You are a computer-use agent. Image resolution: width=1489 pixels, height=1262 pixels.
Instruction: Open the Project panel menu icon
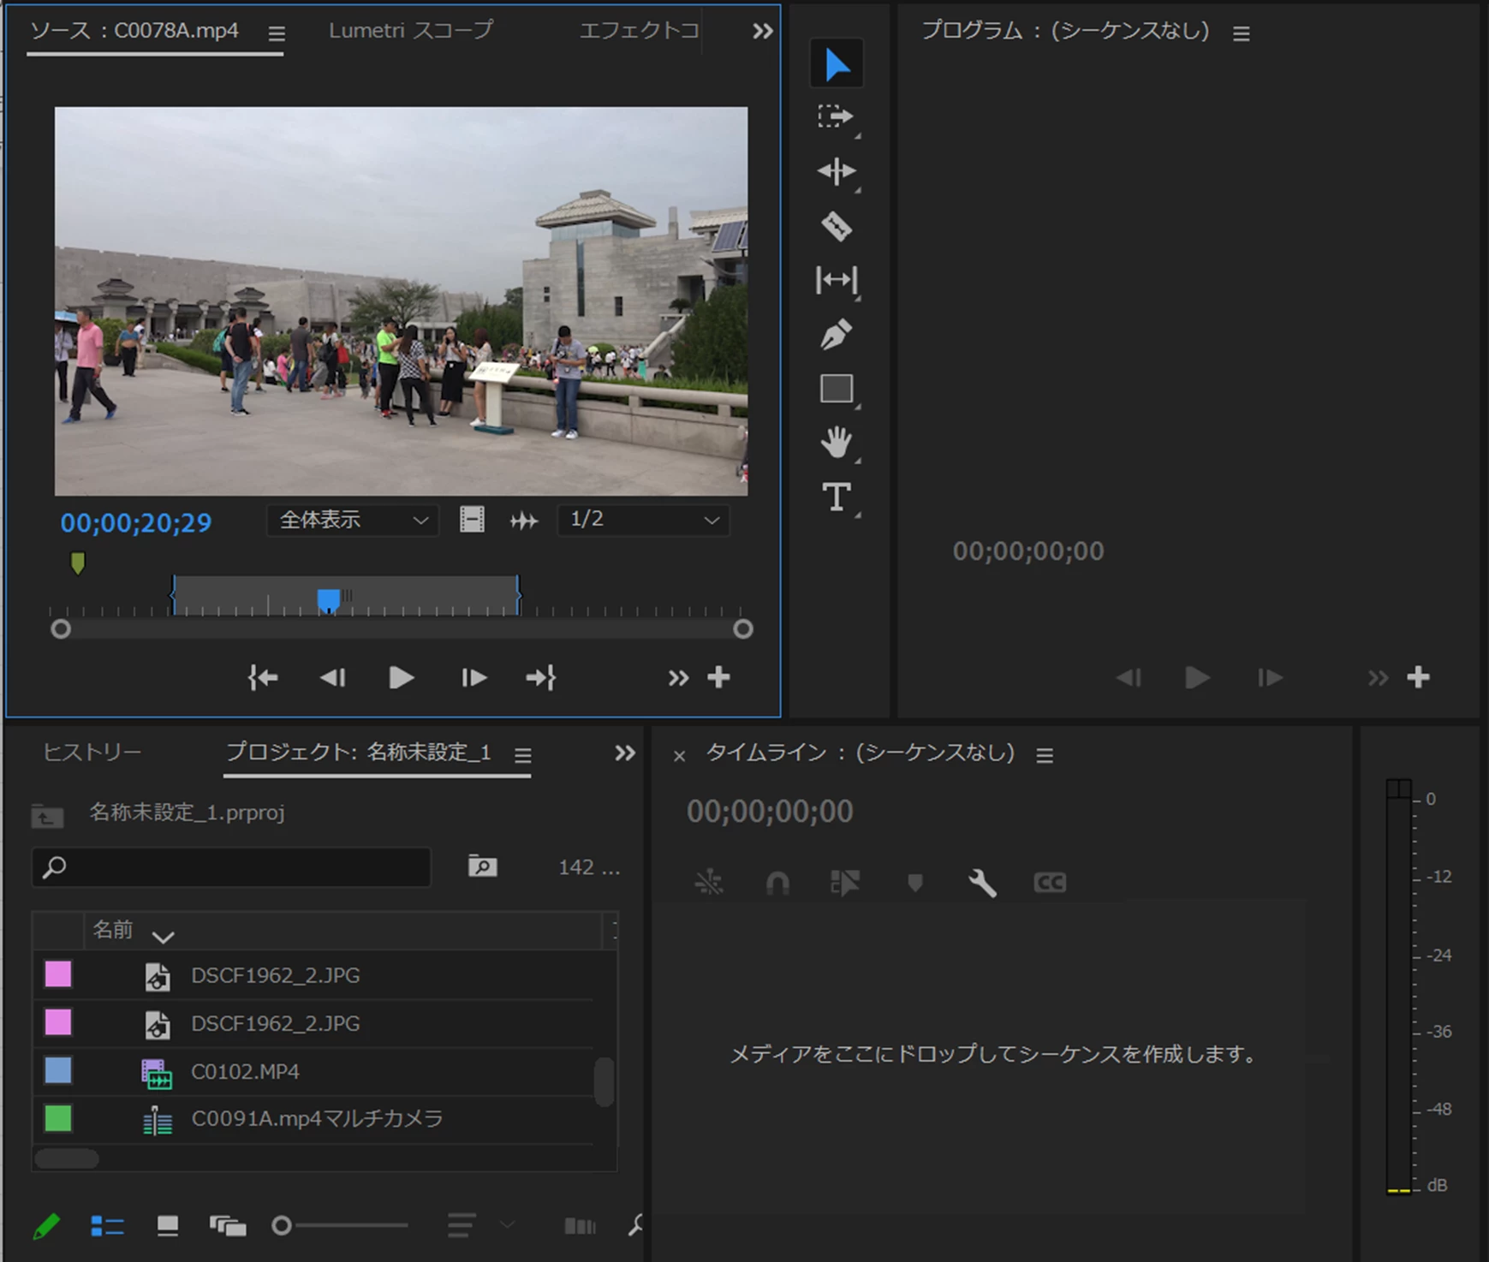point(522,755)
